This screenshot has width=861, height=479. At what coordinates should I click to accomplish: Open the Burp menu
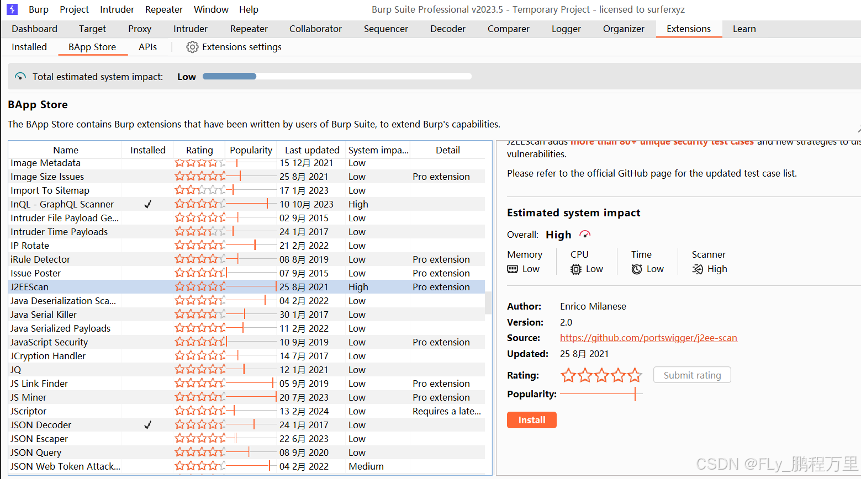[x=39, y=9]
